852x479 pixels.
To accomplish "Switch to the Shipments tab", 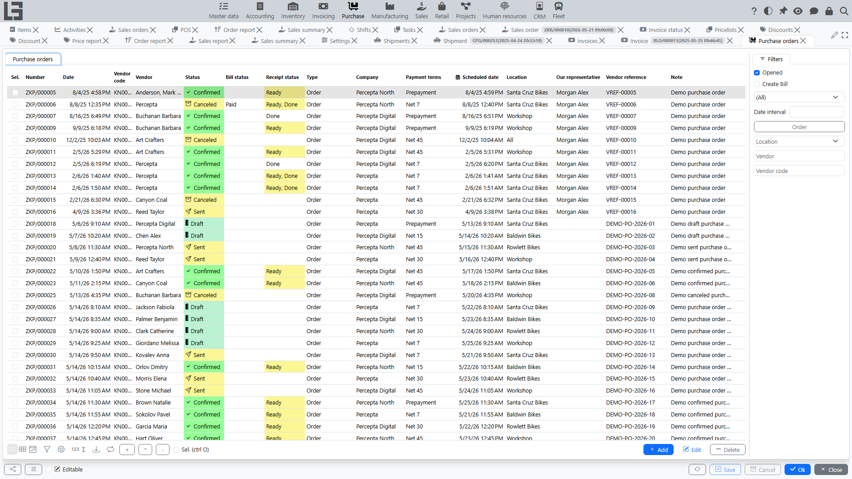I will pos(396,41).
